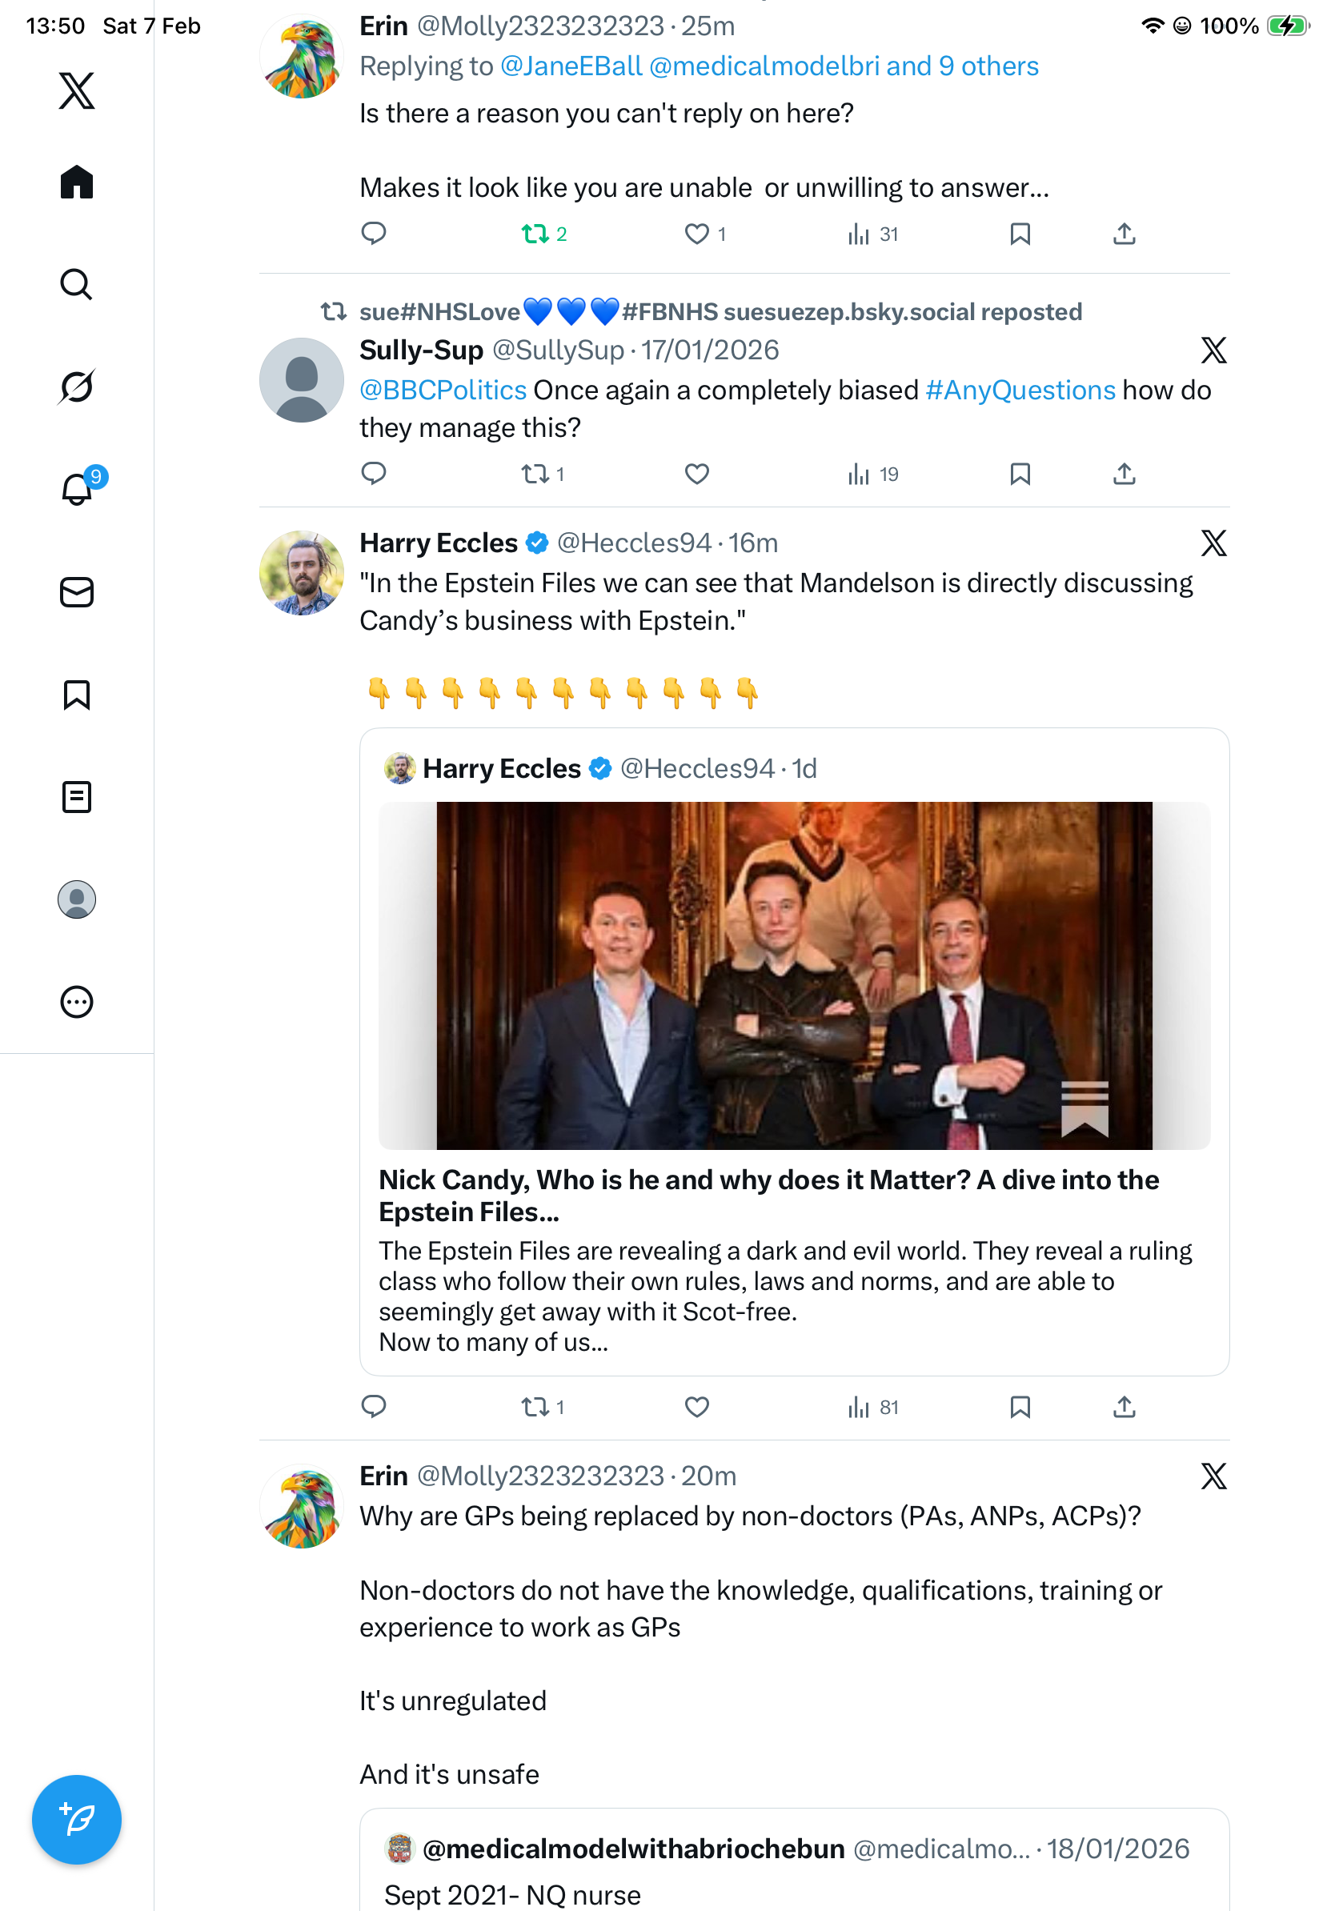The image size is (1335, 1911).
Task: Open Nick Candy article image thumbnail
Action: [x=794, y=976]
